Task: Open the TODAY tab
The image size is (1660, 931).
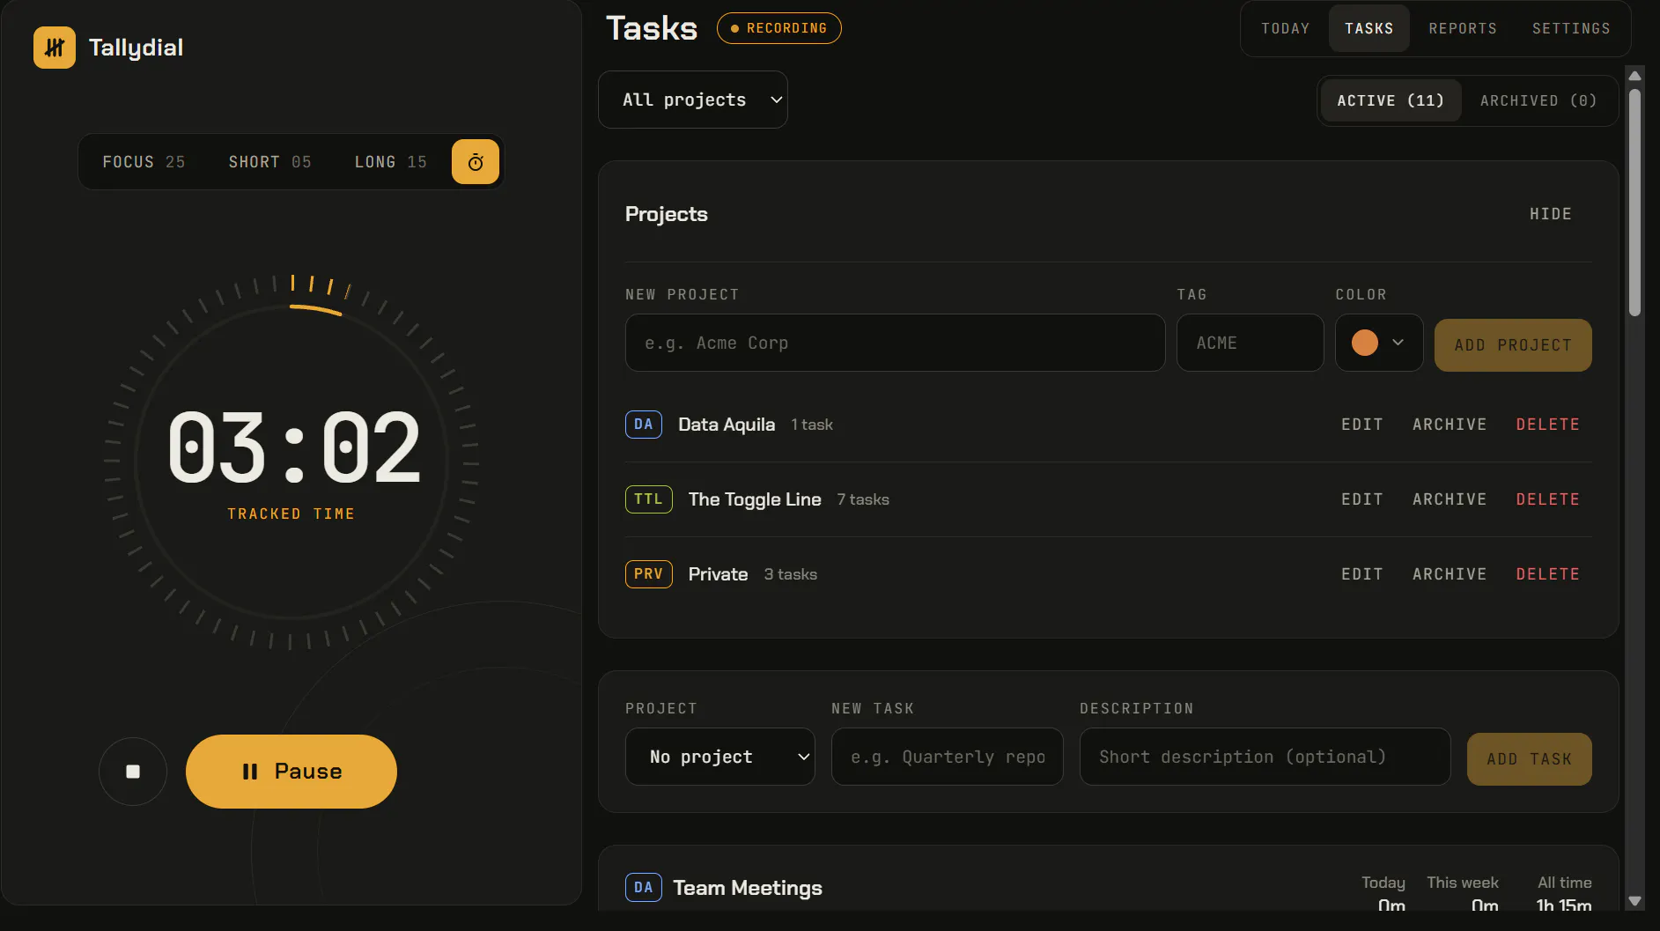Action: tap(1286, 29)
